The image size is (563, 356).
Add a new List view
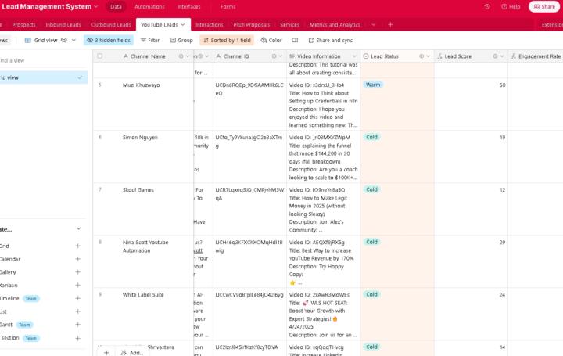point(77,311)
